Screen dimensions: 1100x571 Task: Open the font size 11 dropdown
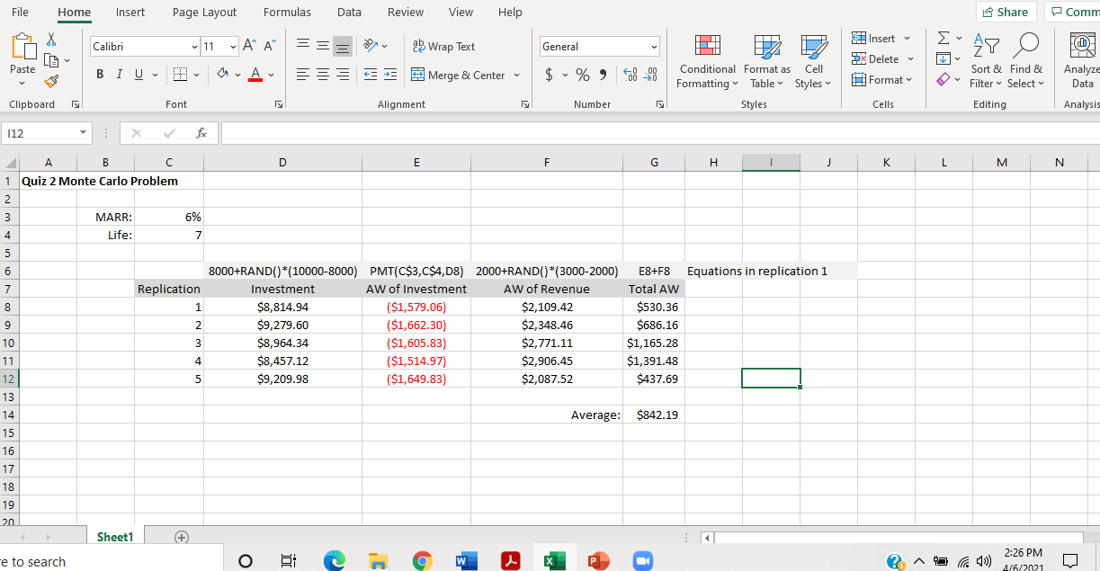(x=235, y=47)
